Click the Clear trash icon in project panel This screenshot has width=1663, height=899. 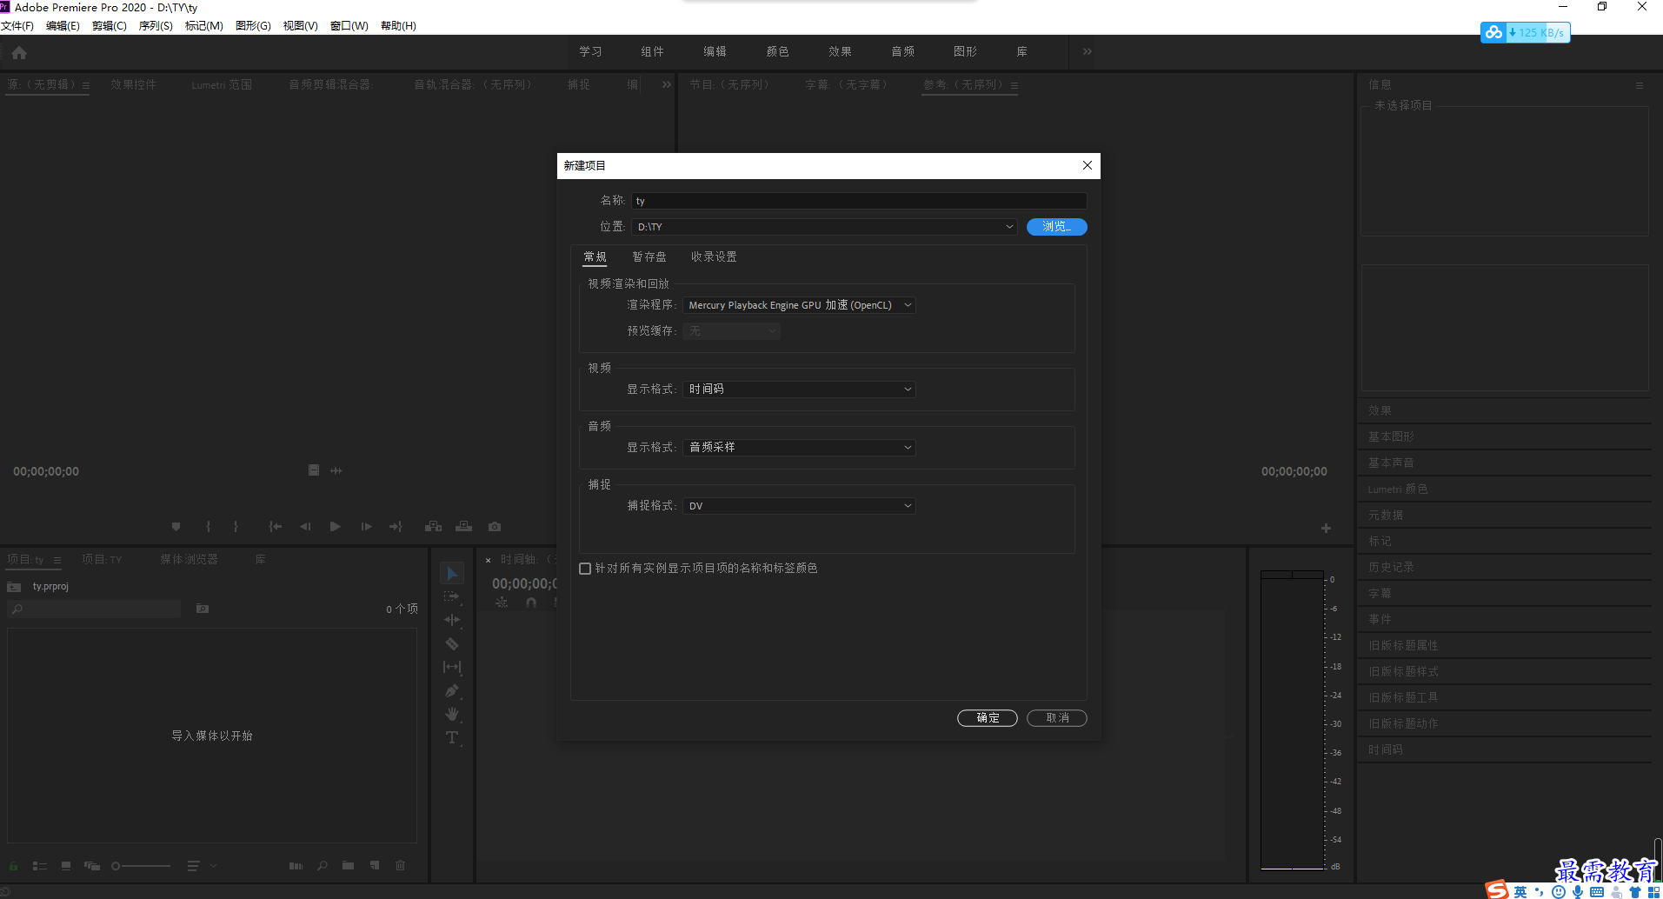click(x=401, y=866)
